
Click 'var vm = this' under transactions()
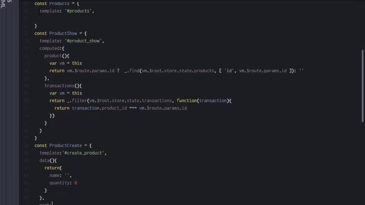[66, 93]
